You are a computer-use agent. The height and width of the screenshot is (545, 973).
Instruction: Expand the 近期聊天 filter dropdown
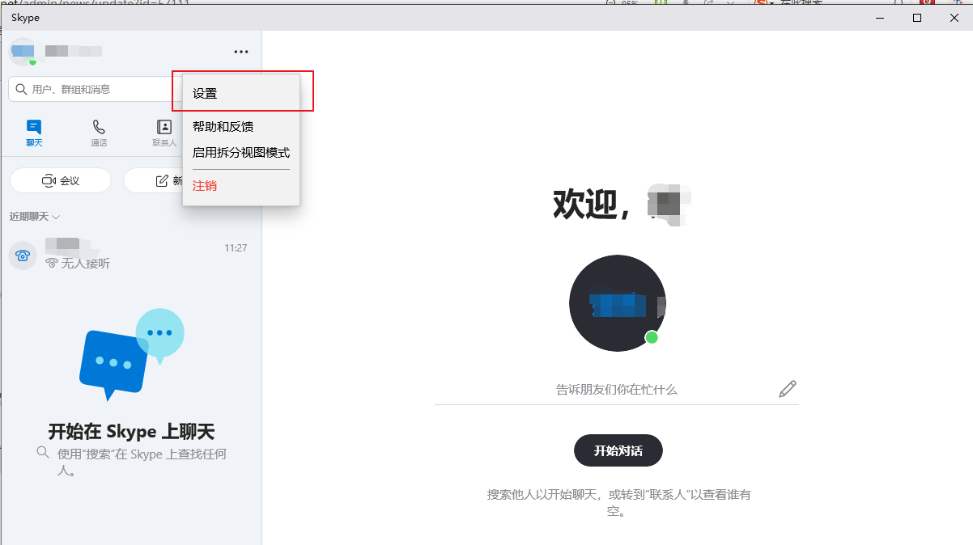tap(35, 217)
